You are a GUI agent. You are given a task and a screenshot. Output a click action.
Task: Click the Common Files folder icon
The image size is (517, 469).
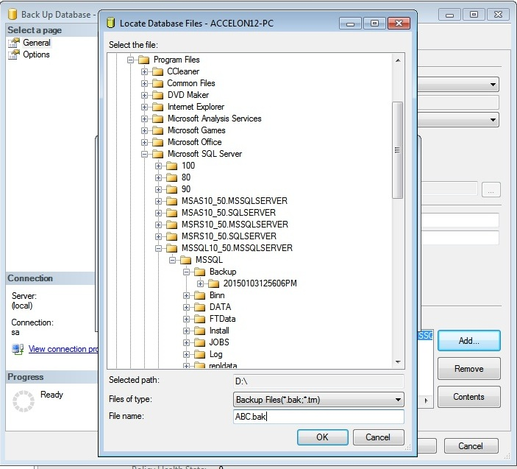click(158, 83)
